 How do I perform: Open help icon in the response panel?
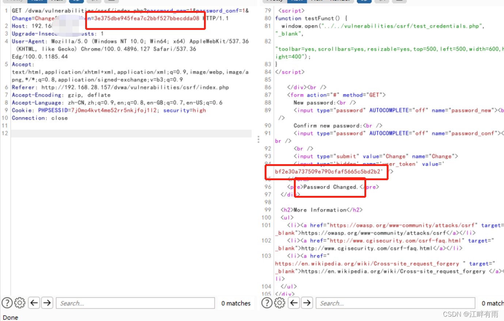click(267, 303)
